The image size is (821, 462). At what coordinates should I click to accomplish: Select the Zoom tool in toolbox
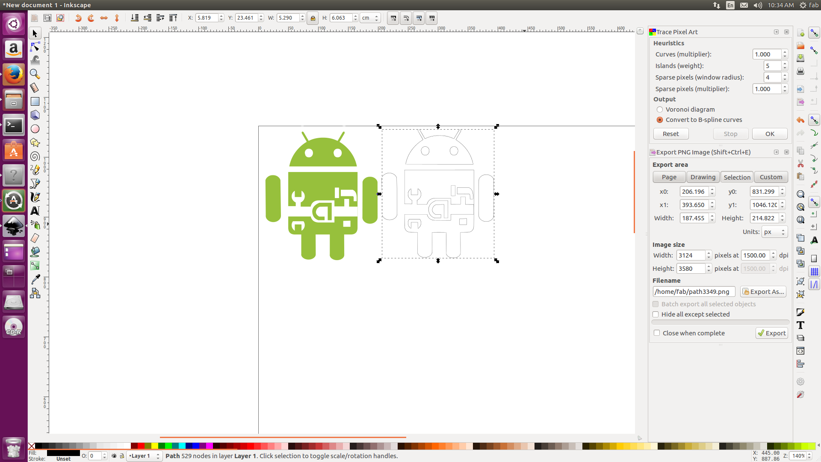[35, 74]
